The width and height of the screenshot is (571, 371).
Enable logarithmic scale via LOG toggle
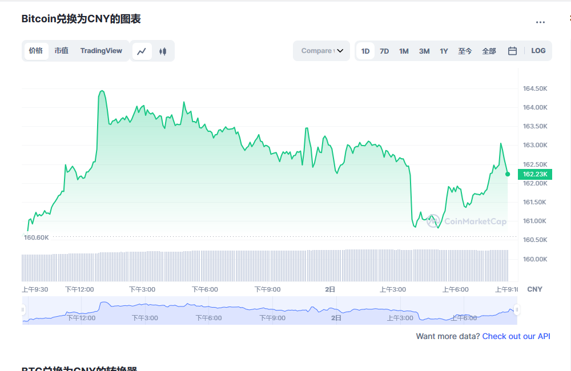pyautogui.click(x=538, y=51)
